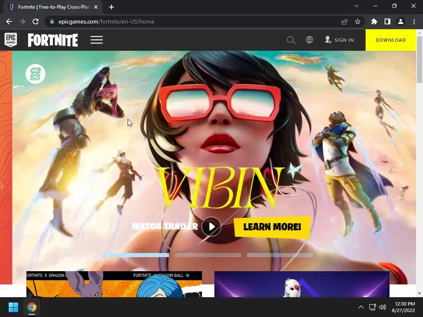Screen dimensions: 423x317
Task: Open the site search magnifier
Action: click(x=291, y=40)
